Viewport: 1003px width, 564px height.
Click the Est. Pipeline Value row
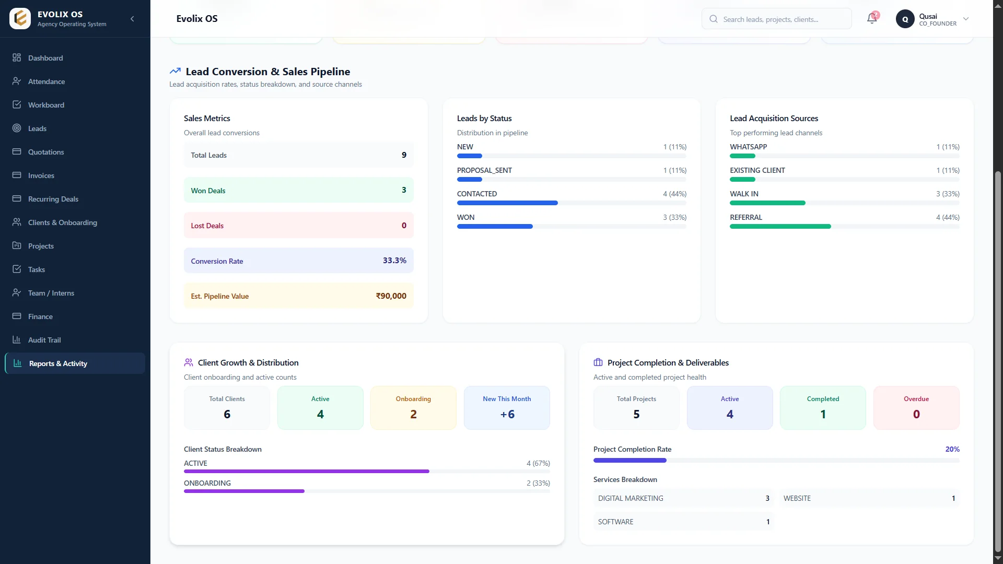[298, 296]
